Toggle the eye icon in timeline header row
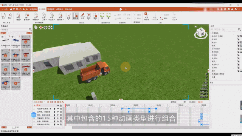Viewport: 242px width, 136px height. pos(58,105)
